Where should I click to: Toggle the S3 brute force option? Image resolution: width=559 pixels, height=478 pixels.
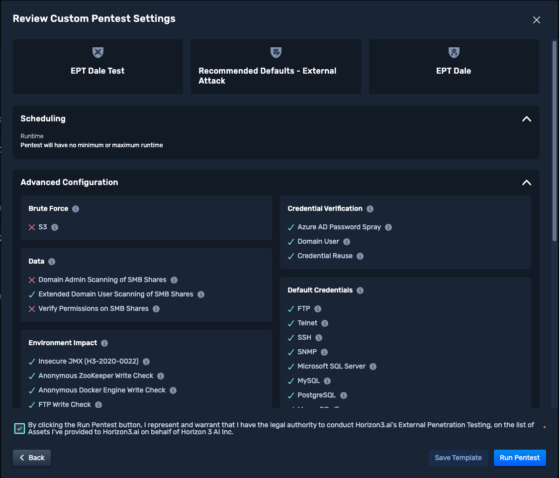click(32, 227)
